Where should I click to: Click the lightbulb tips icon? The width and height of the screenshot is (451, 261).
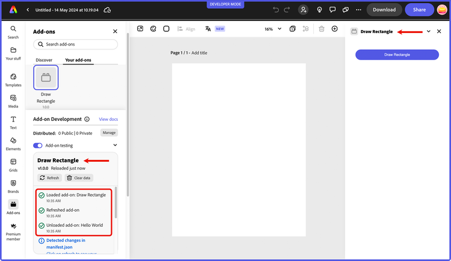pyautogui.click(x=318, y=10)
